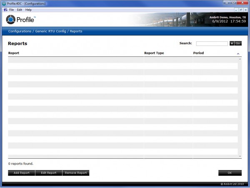This screenshot has height=188, width=250.
Task: Toggle the sort order caret arrow
Action: (238, 54)
